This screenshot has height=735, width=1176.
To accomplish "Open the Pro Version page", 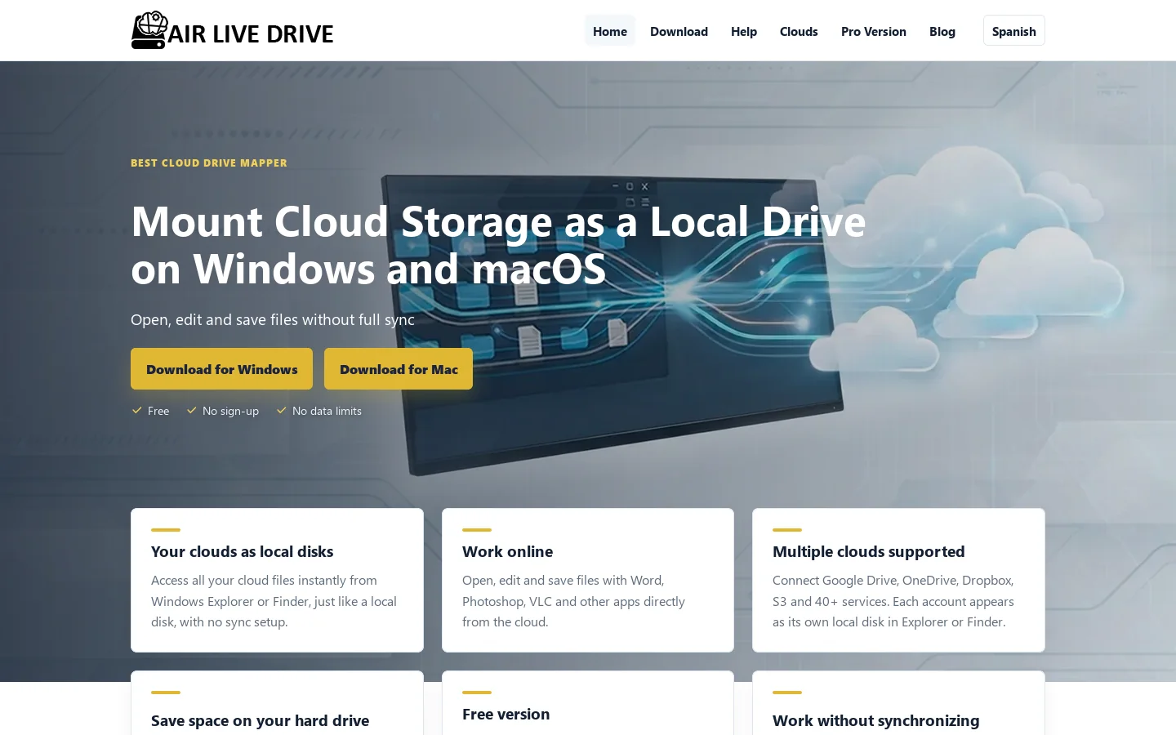I will tap(874, 31).
